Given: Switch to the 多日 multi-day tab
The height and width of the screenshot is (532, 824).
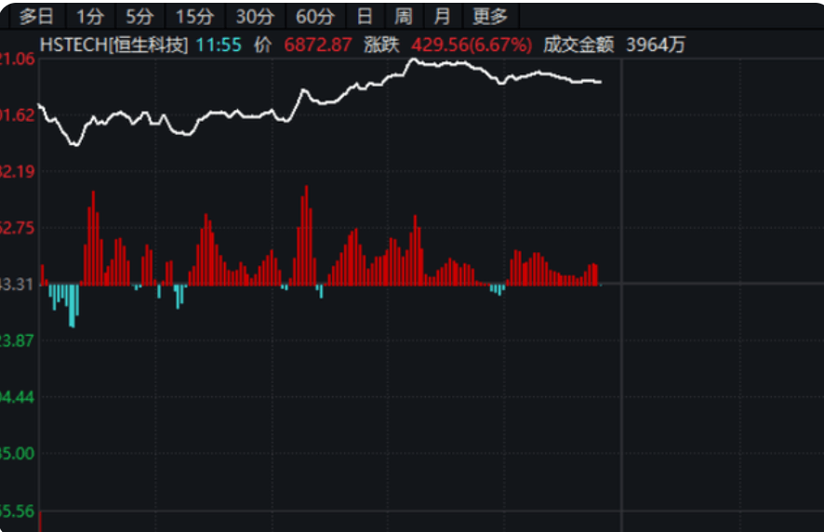Looking at the screenshot, I should pos(35,17).
